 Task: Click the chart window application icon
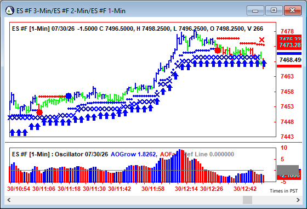(x=10, y=10)
